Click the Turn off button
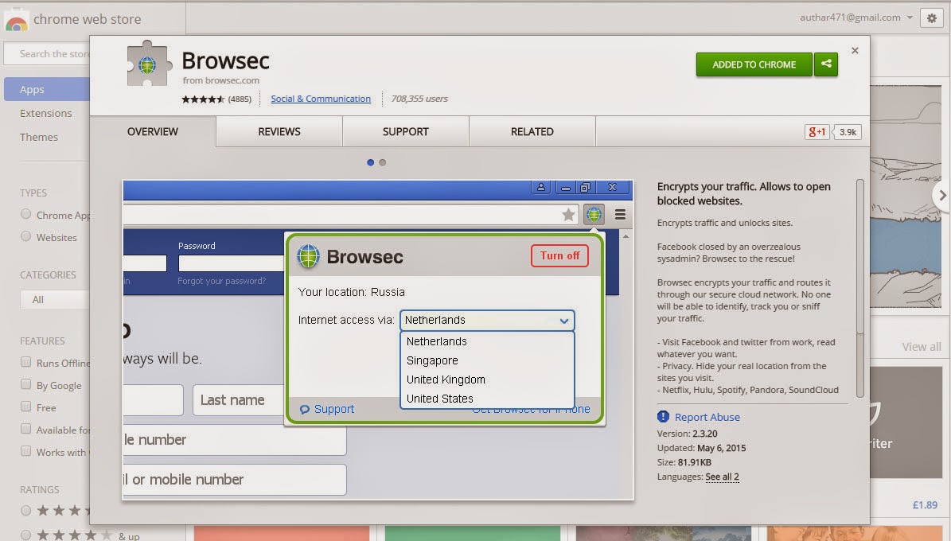 click(559, 256)
